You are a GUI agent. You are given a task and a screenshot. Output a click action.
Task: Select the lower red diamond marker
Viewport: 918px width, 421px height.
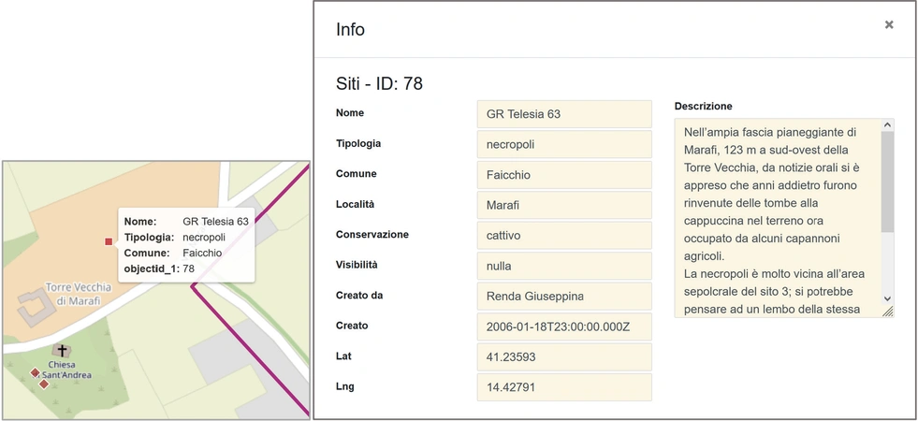44,384
